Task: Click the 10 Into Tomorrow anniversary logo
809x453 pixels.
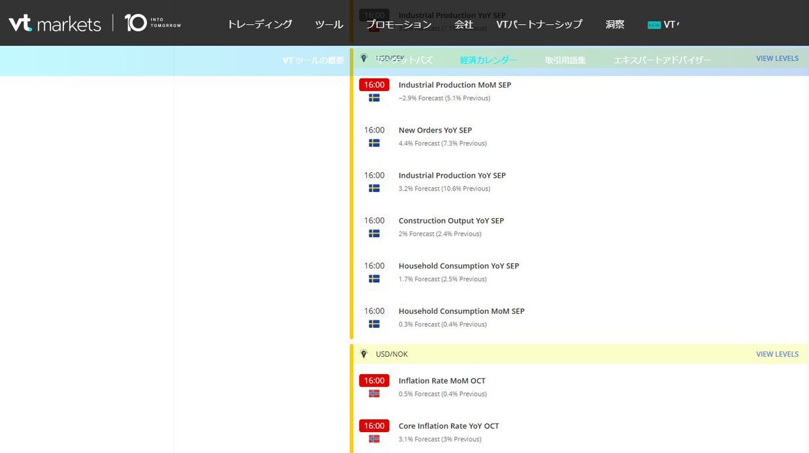Action: (153, 23)
